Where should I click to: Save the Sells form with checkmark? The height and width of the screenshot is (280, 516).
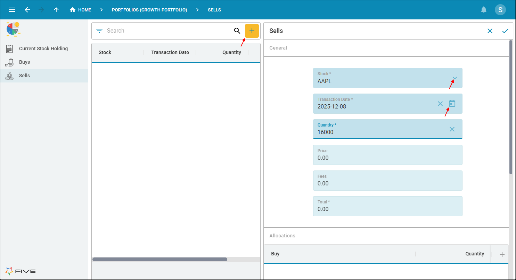coord(505,31)
